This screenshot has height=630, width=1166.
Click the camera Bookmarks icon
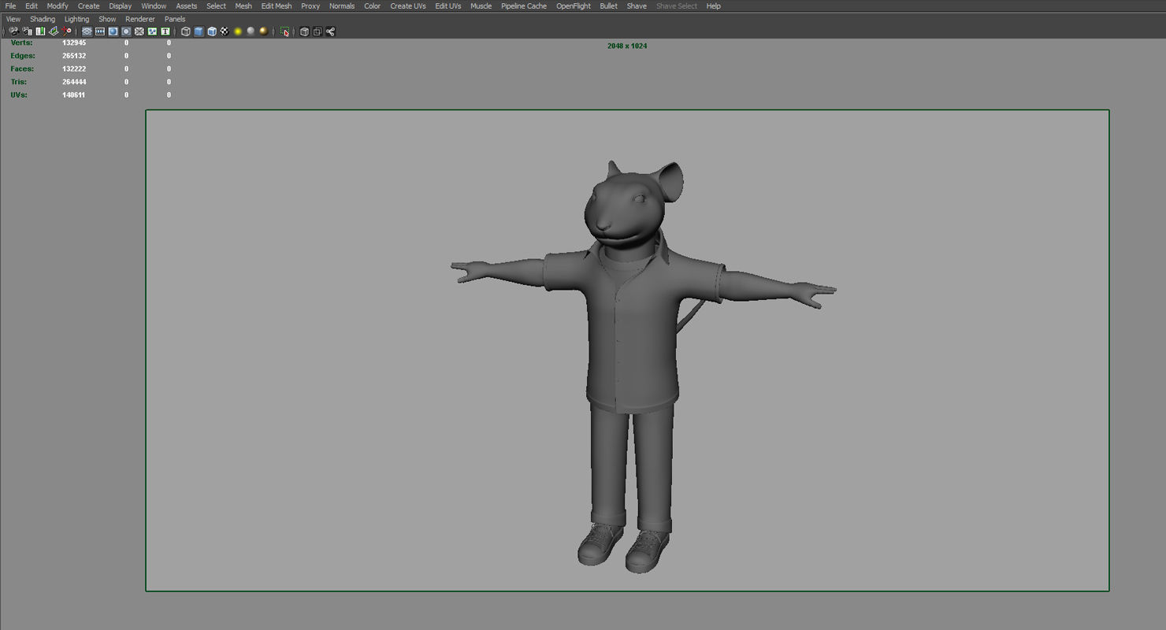click(x=40, y=31)
